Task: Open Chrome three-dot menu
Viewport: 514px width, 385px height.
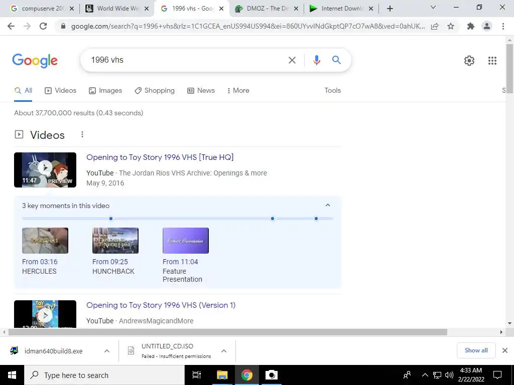Action: [503, 26]
